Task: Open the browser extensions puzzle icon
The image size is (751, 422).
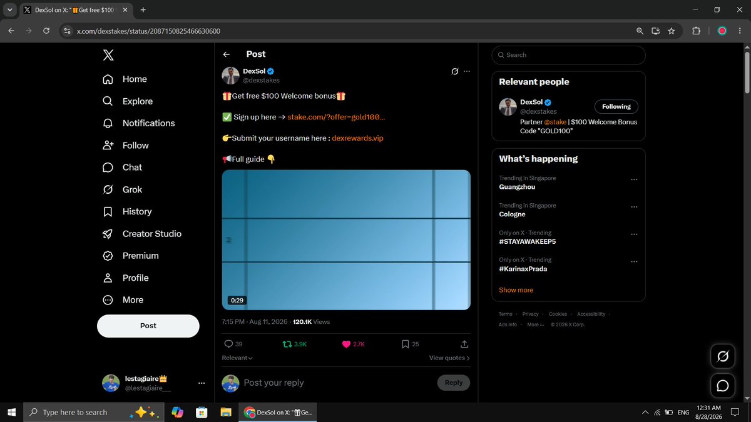Action: tap(696, 31)
